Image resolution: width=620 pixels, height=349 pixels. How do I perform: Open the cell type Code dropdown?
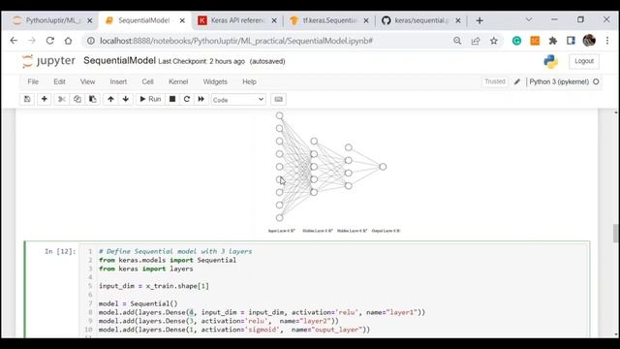(x=238, y=100)
